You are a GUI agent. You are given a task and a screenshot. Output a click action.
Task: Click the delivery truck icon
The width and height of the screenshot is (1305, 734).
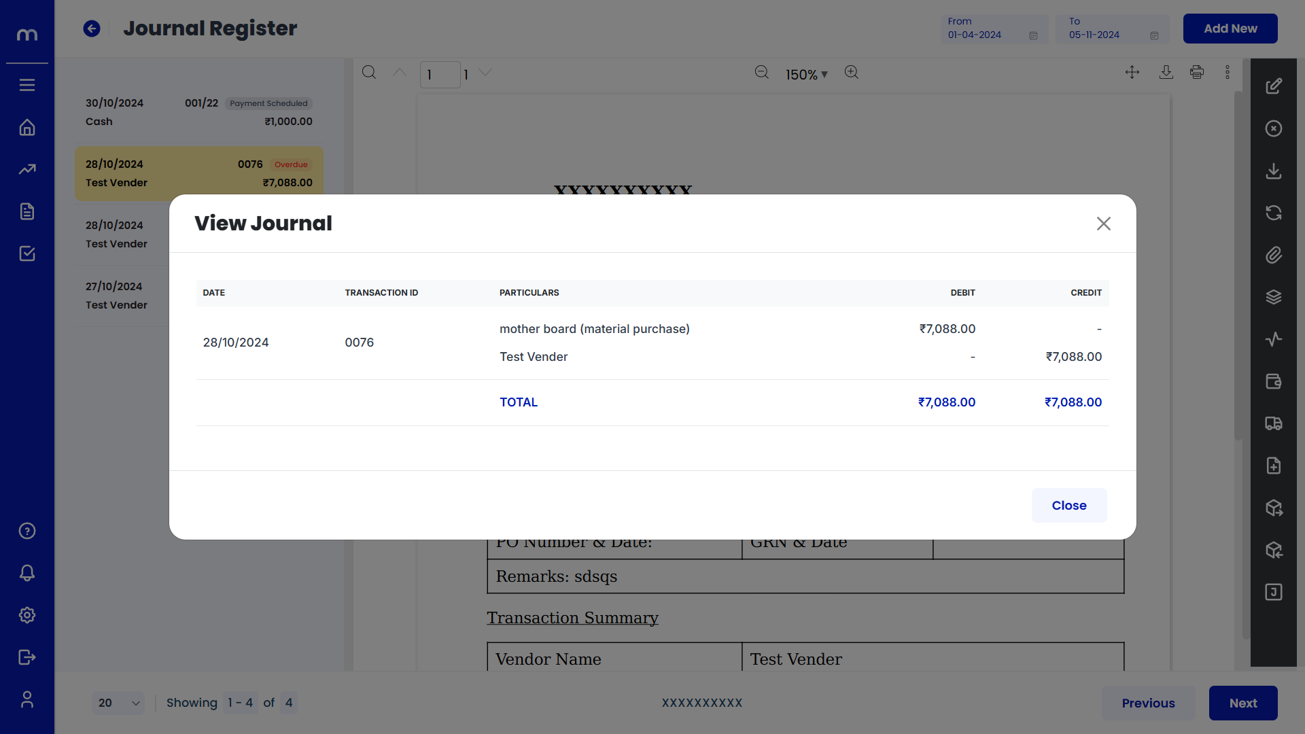[x=1273, y=423]
